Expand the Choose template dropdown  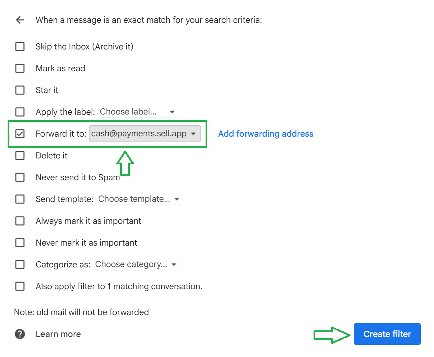pos(139,199)
